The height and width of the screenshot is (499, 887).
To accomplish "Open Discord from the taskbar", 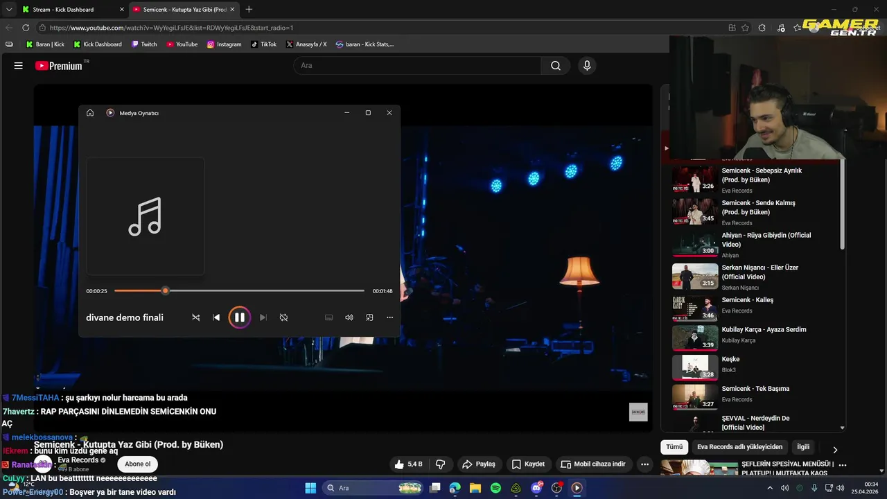I will pyautogui.click(x=536, y=488).
